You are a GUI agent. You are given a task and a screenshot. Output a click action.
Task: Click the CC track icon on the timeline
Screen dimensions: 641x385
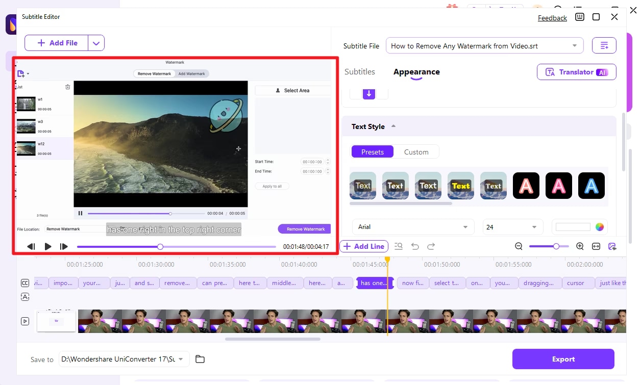(25, 283)
